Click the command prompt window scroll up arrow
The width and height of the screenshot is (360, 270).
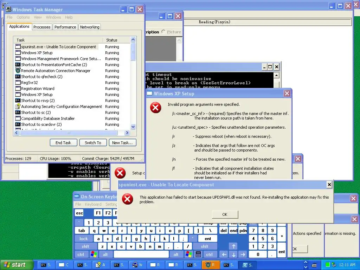coord(276,75)
